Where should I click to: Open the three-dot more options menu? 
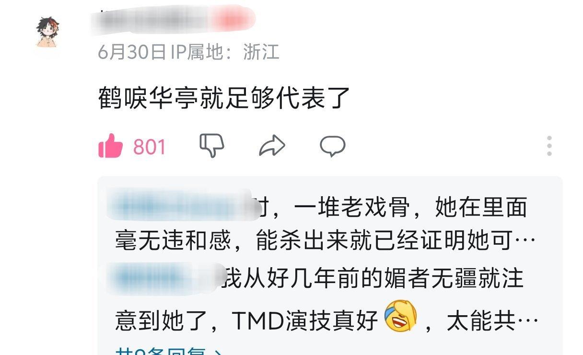click(x=549, y=146)
